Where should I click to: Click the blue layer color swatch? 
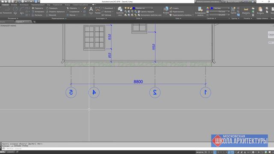click(x=134, y=8)
